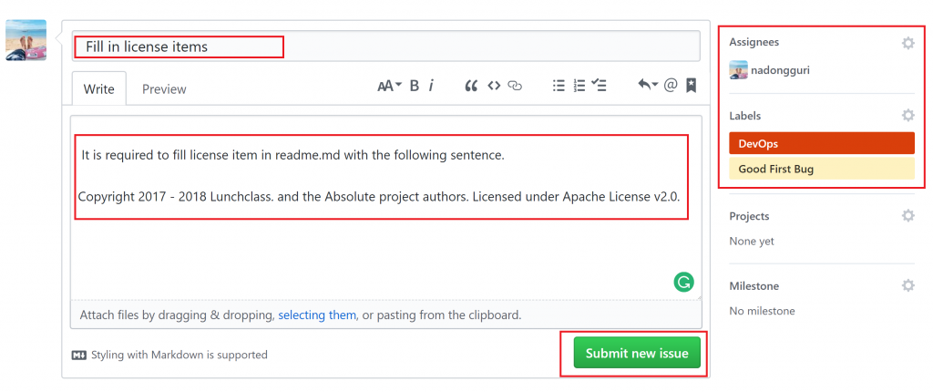Open the header text size dropdown
The image size is (933, 392).
click(390, 86)
